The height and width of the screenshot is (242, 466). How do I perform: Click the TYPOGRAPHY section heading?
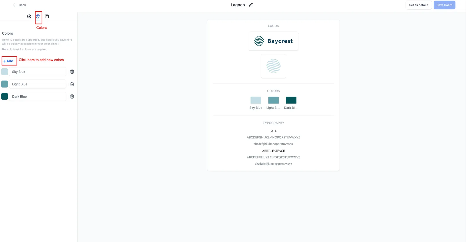[273, 123]
